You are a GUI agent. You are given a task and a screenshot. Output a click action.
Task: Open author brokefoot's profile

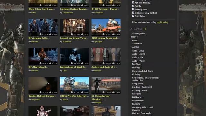(x=67, y=42)
